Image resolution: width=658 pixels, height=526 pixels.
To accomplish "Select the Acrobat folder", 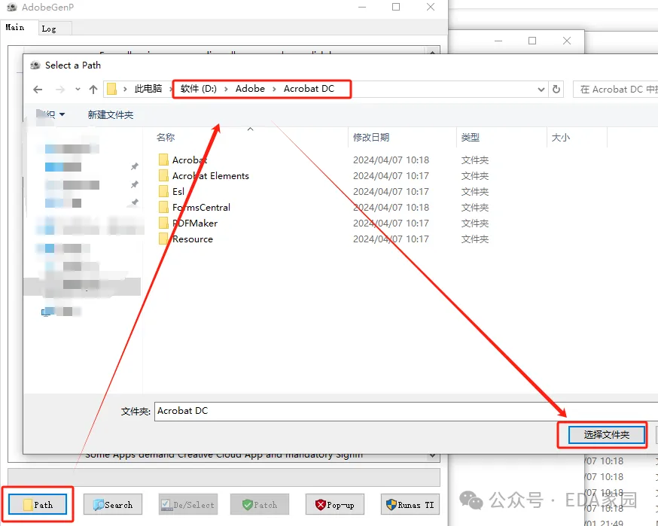I will click(x=190, y=160).
